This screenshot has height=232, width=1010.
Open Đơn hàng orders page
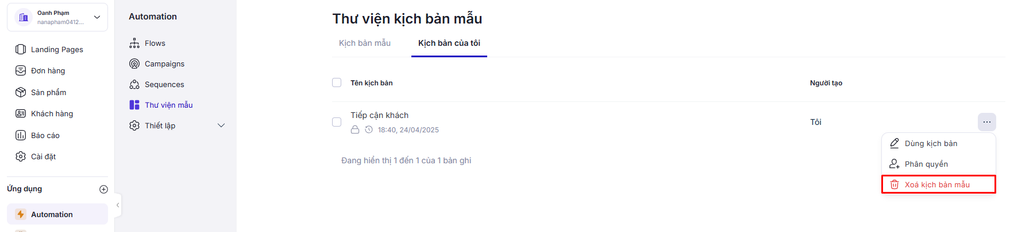48,71
